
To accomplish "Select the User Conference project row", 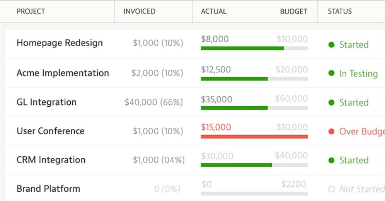I will tap(50, 131).
